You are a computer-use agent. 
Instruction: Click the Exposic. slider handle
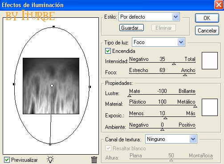pyautogui.click(x=165, y=118)
